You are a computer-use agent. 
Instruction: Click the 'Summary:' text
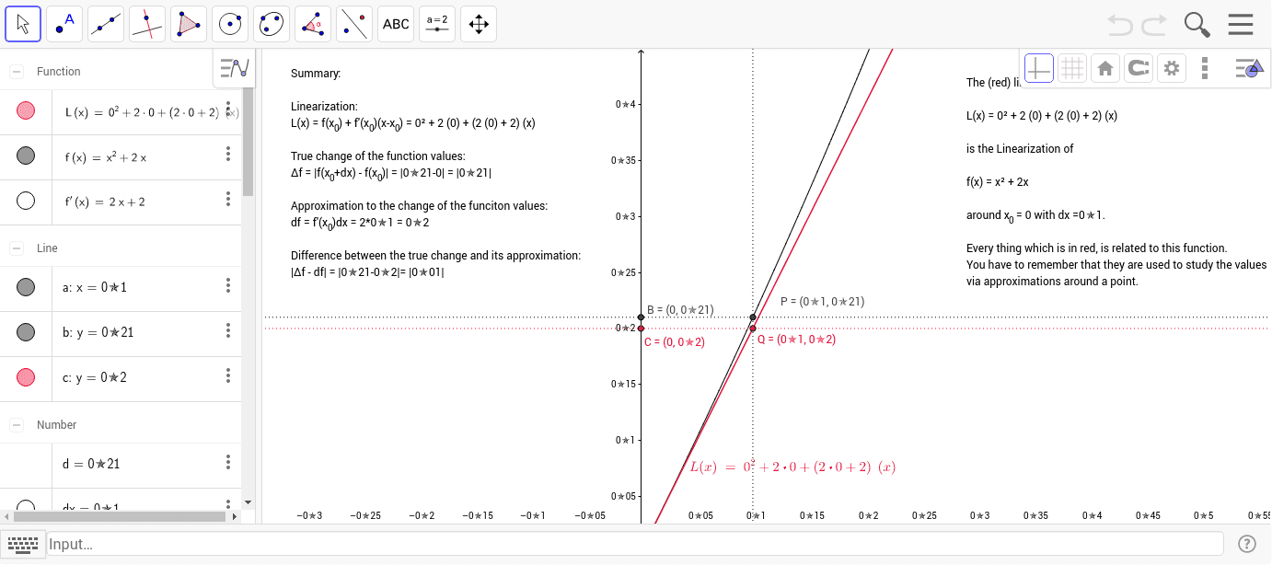pos(316,74)
